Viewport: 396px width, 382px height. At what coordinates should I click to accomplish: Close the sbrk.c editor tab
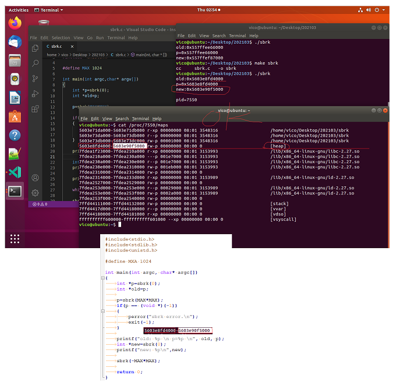[x=72, y=47]
